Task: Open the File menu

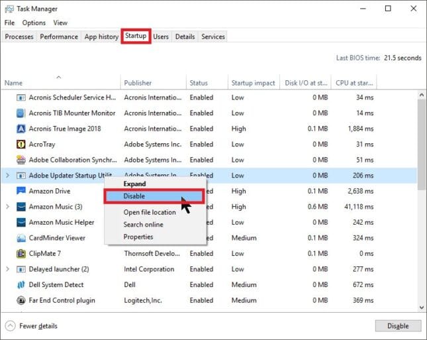Action: [x=9, y=23]
